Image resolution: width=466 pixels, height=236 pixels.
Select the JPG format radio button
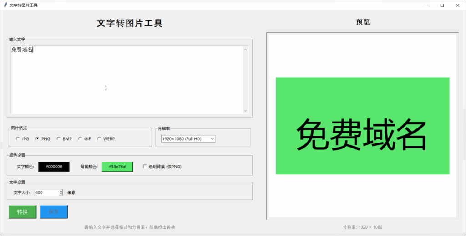click(18, 139)
